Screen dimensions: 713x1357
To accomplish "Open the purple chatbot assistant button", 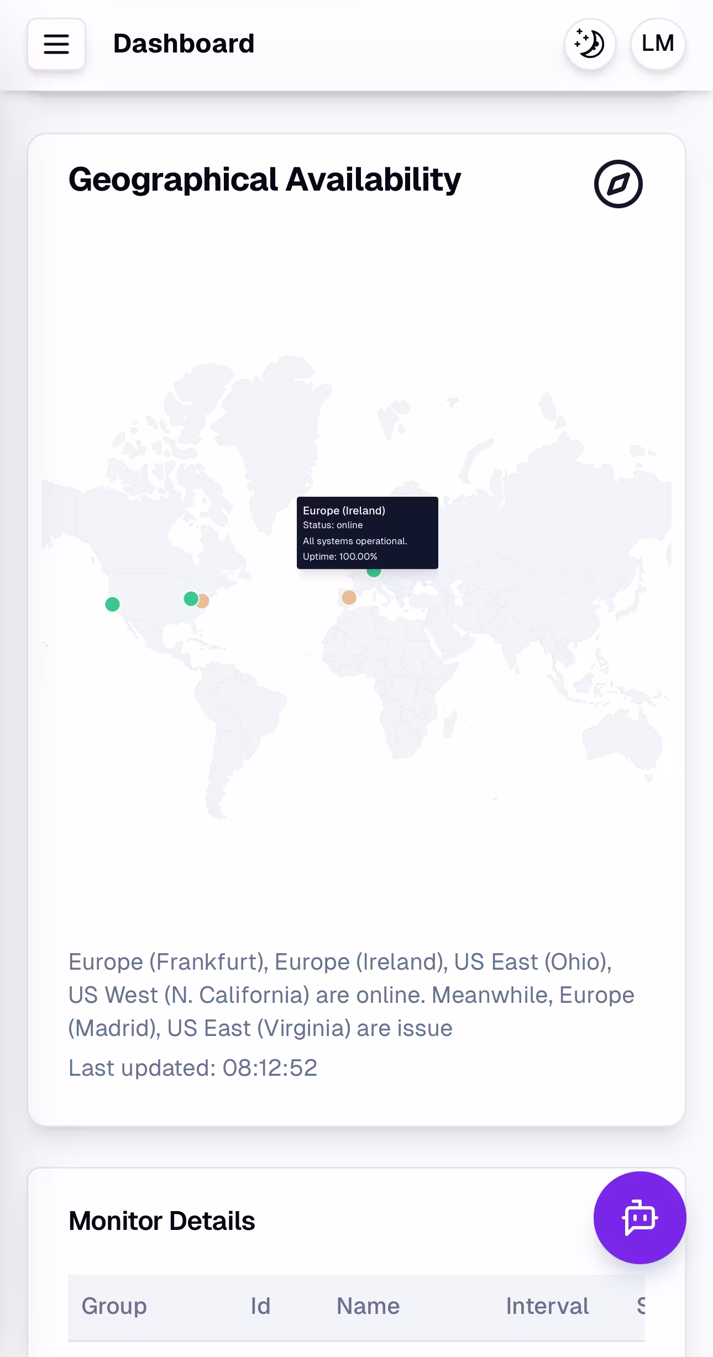I will (x=639, y=1217).
